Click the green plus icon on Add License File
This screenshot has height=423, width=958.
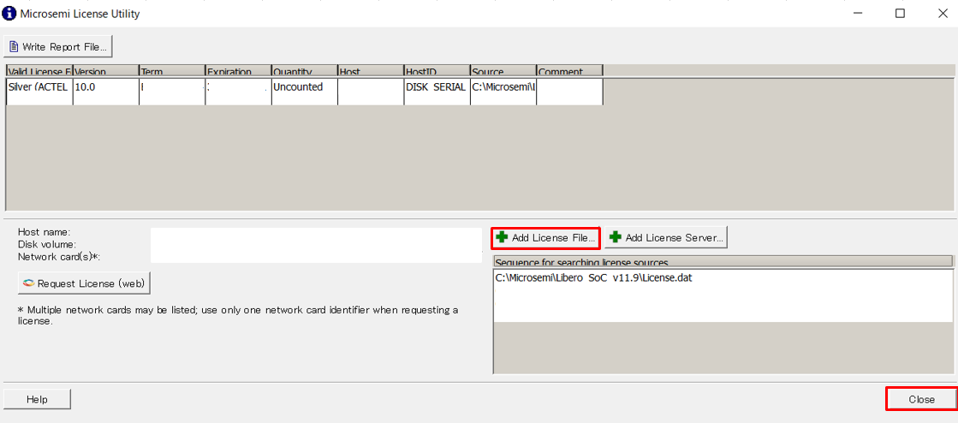coord(503,238)
